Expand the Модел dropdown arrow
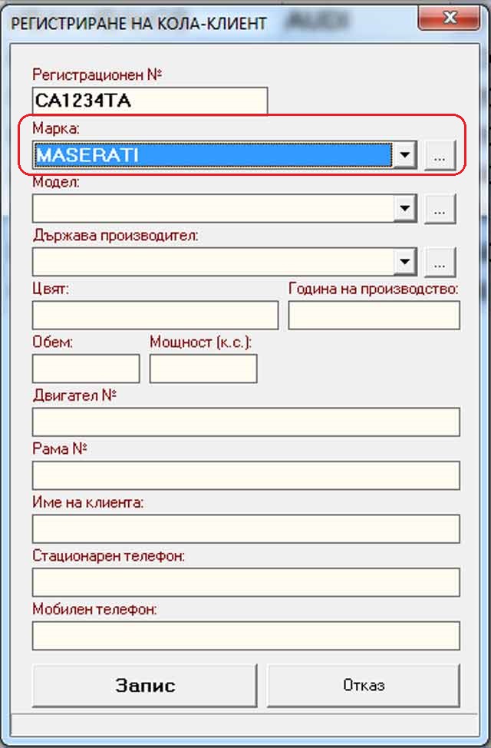The height and width of the screenshot is (748, 491). pos(405,208)
